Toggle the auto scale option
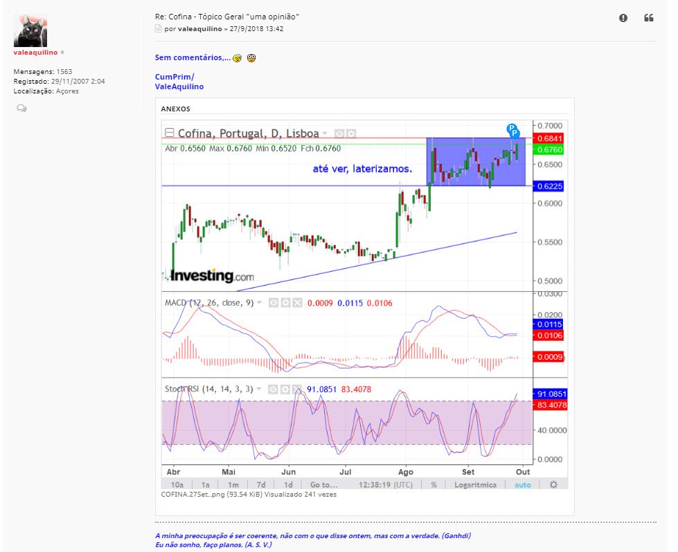This screenshot has width=678, height=552. (523, 485)
